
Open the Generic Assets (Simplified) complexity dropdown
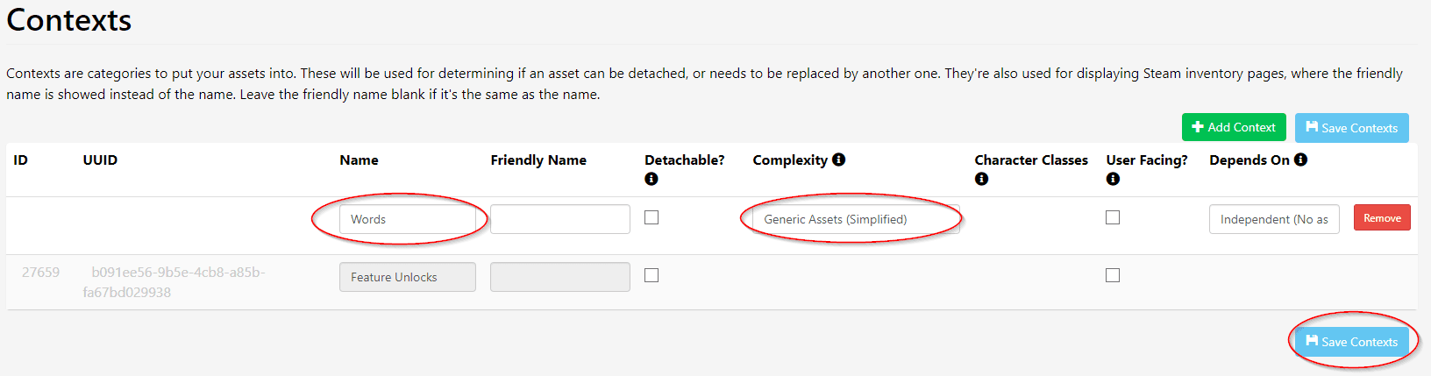(x=855, y=219)
